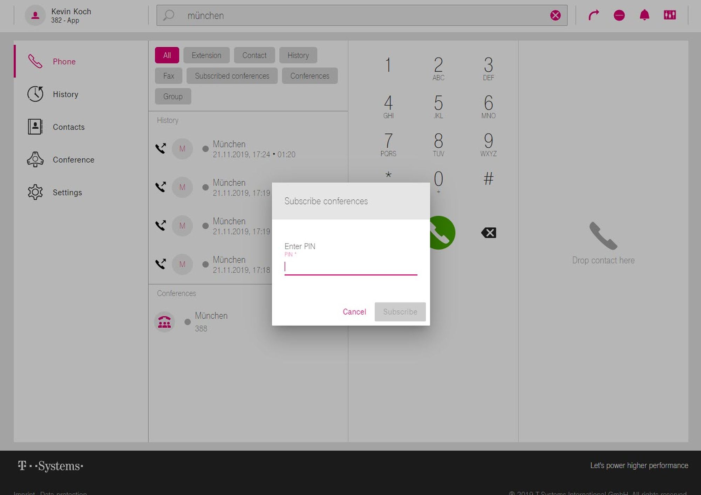Click the PIN input field
This screenshot has height=495, width=701.
point(350,267)
